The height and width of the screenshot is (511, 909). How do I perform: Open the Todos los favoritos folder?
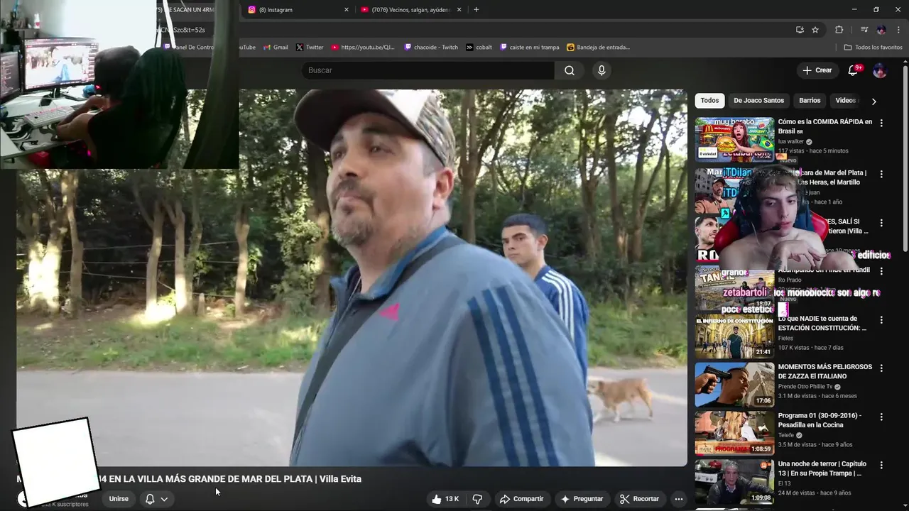coord(873,48)
